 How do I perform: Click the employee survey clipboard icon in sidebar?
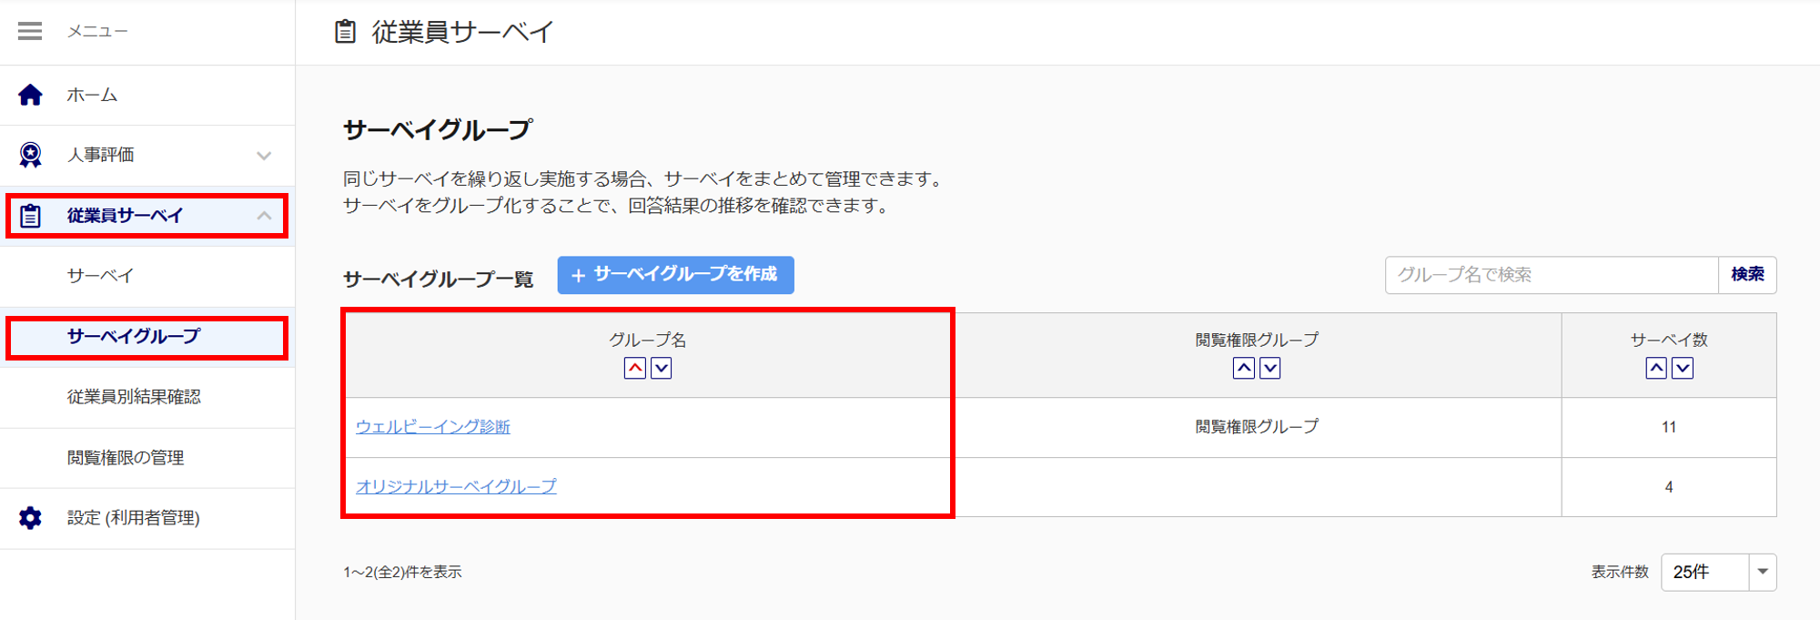pos(30,216)
